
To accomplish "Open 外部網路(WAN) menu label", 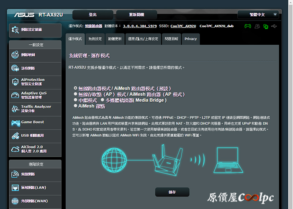I will click(34, 201).
